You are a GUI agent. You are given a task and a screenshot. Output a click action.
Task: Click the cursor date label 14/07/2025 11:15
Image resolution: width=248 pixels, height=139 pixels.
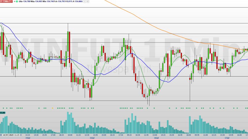(x=11, y=135)
